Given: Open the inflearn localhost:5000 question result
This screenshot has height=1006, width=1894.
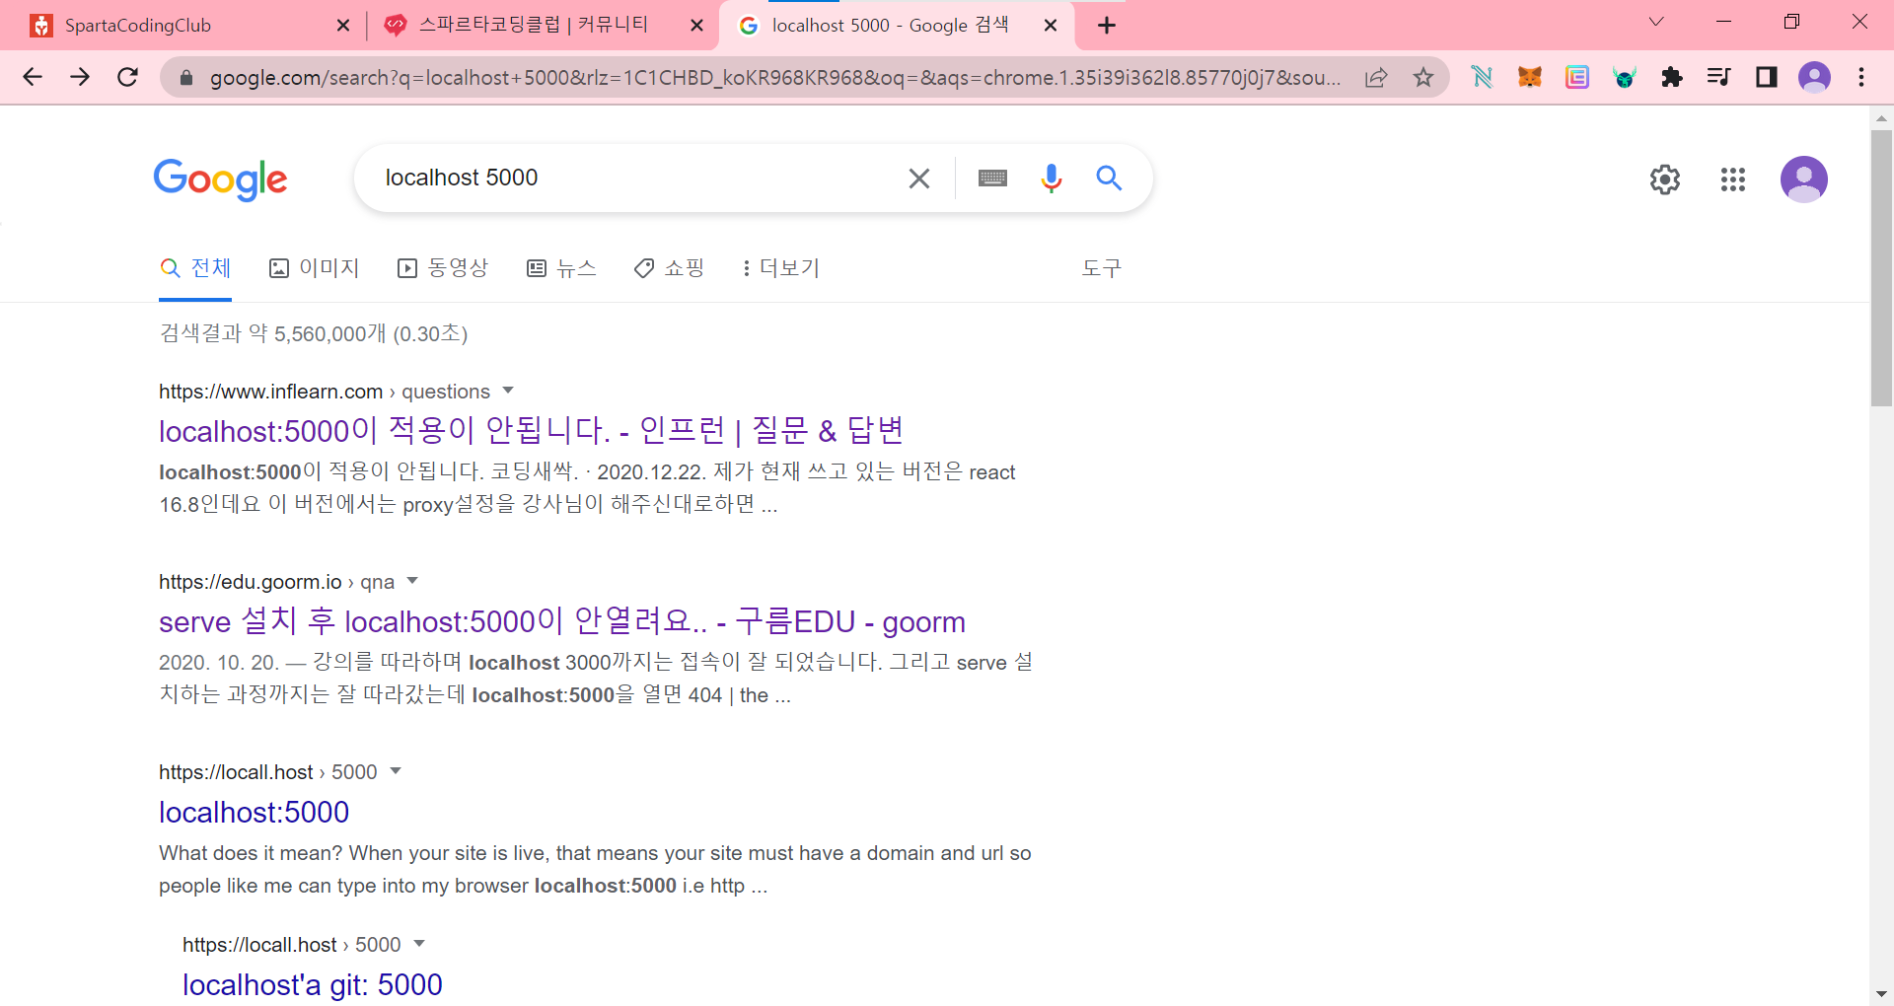Looking at the screenshot, I should coord(532,431).
